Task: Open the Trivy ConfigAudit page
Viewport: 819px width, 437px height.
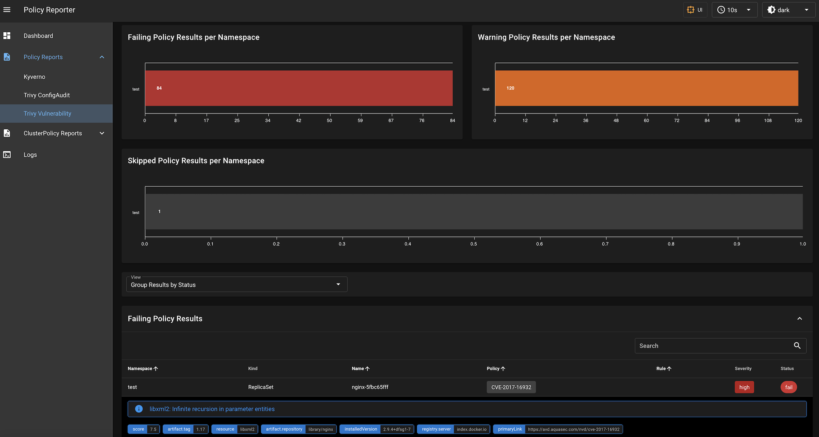Action: [x=47, y=95]
